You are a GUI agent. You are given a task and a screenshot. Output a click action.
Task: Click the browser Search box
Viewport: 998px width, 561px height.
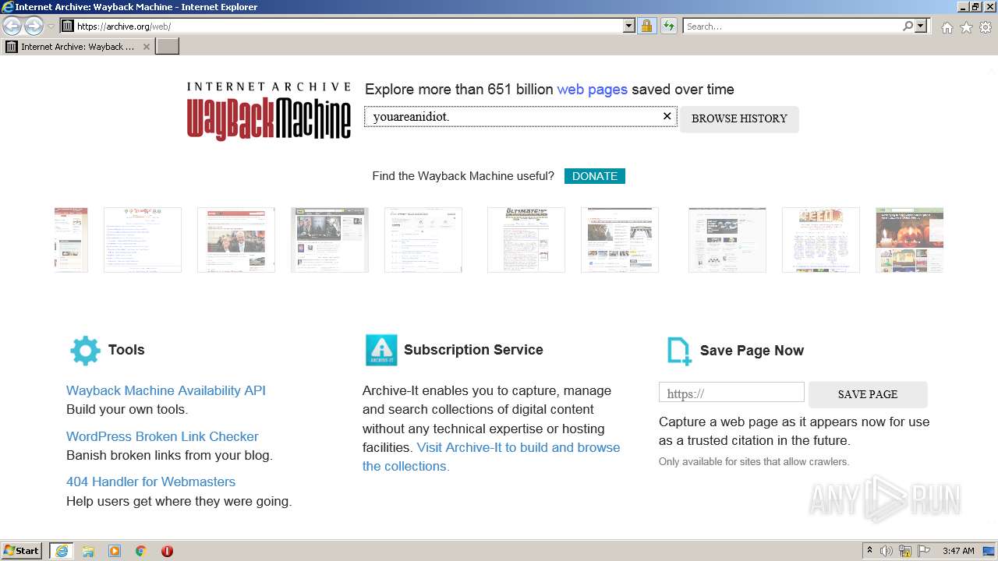tap(791, 26)
